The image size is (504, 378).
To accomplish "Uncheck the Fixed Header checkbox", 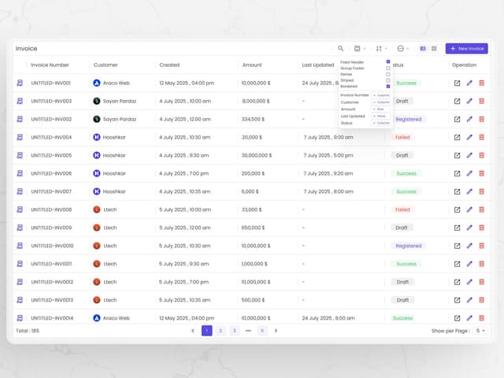I will (x=388, y=61).
